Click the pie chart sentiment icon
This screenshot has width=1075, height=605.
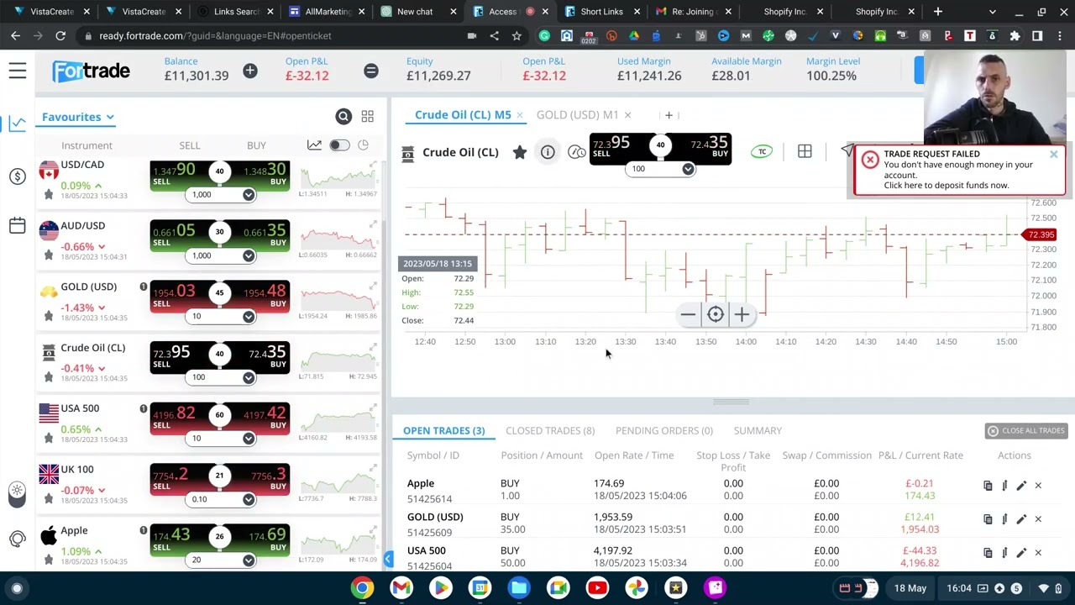364,145
